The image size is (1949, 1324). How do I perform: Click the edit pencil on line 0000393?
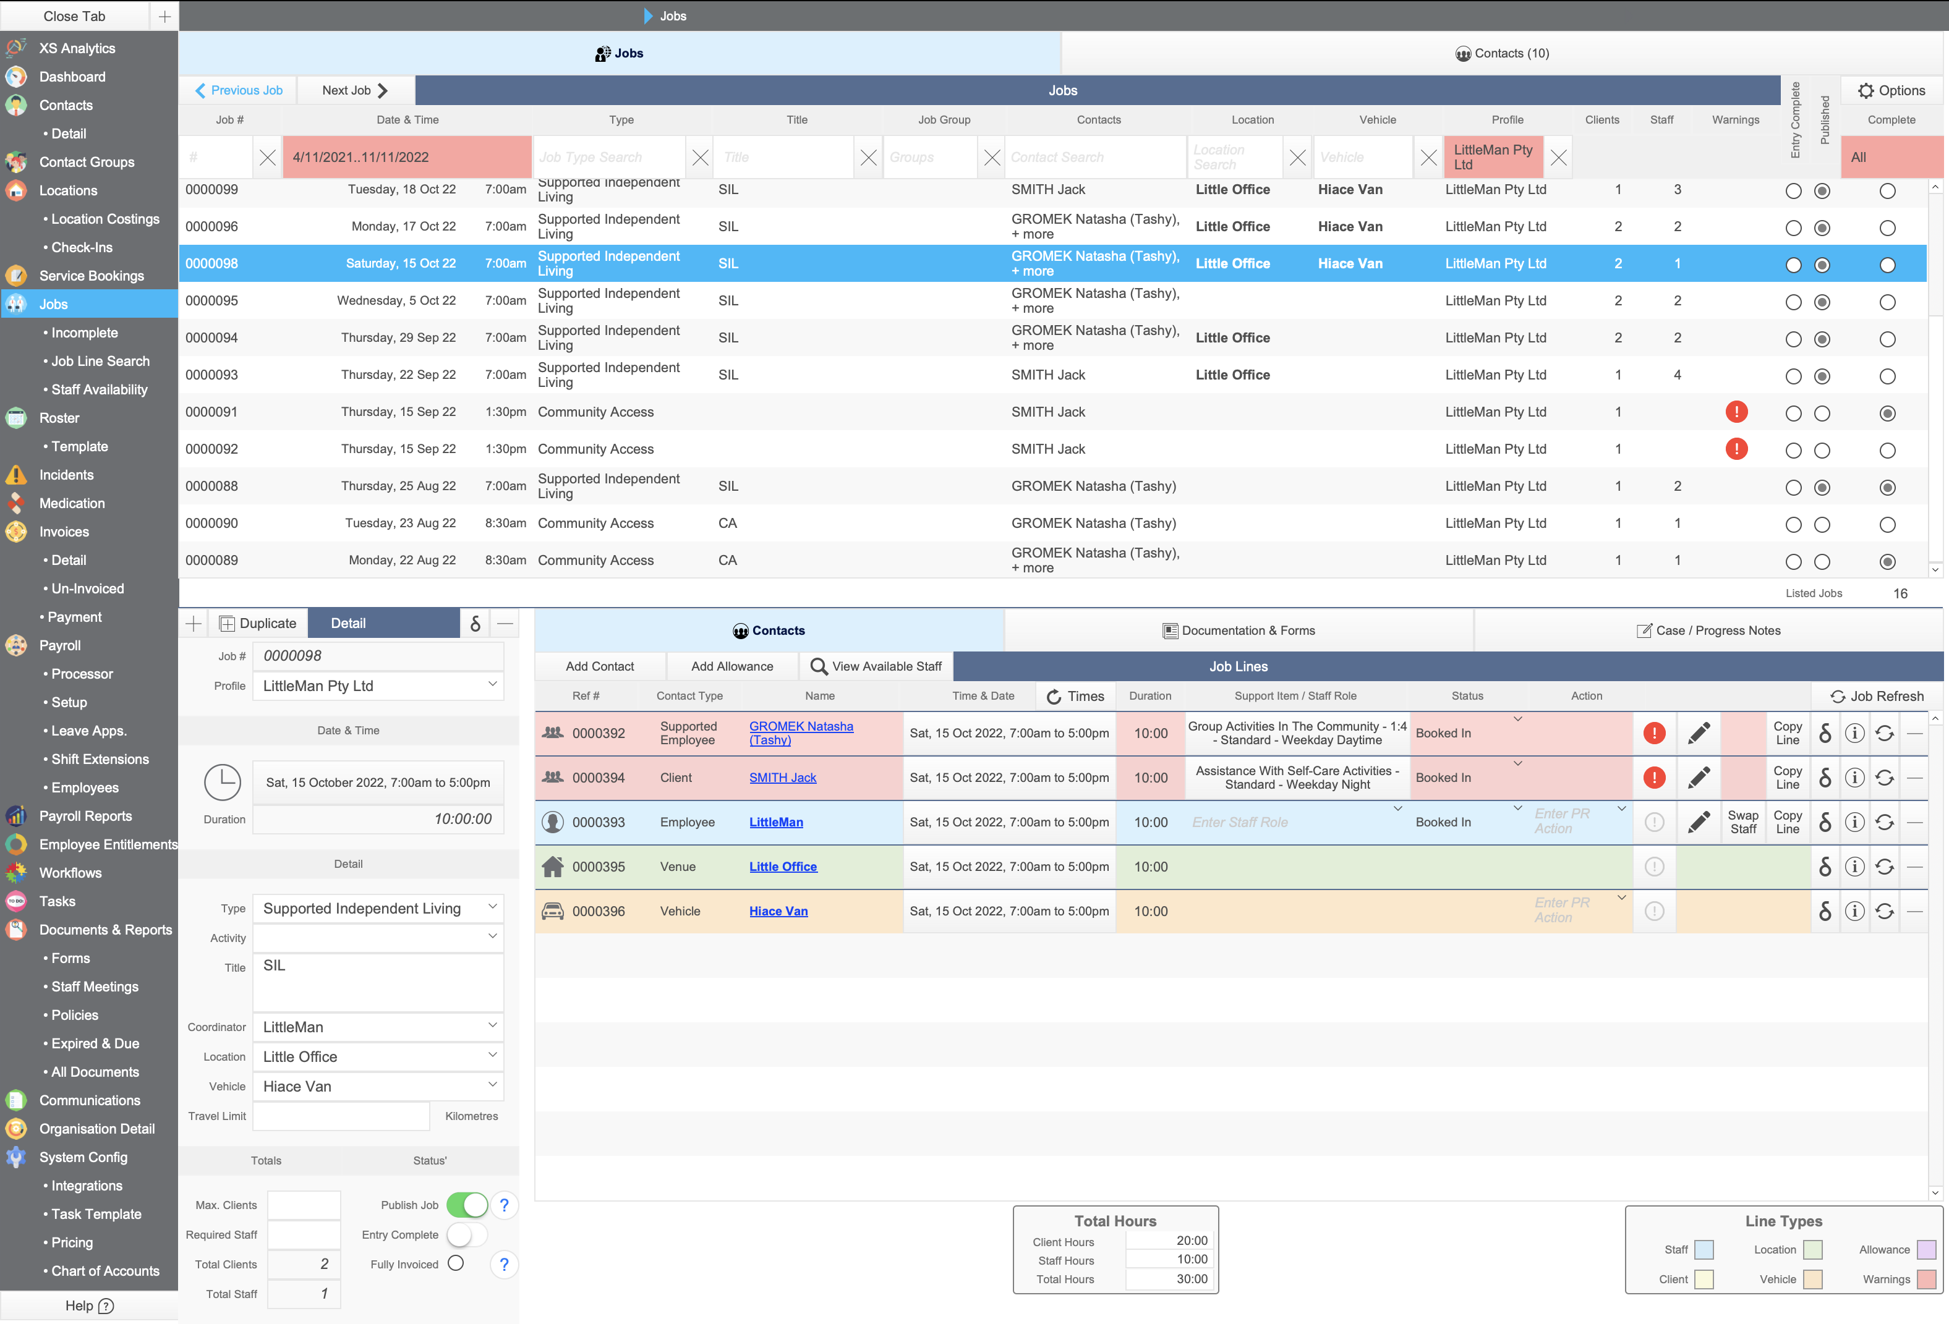pos(1699,821)
